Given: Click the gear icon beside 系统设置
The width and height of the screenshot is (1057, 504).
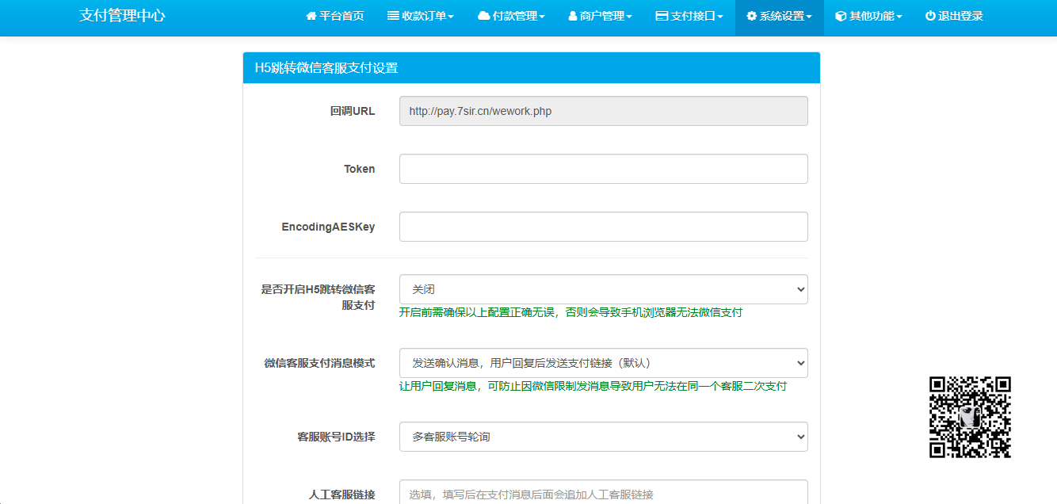Looking at the screenshot, I should 751,17.
